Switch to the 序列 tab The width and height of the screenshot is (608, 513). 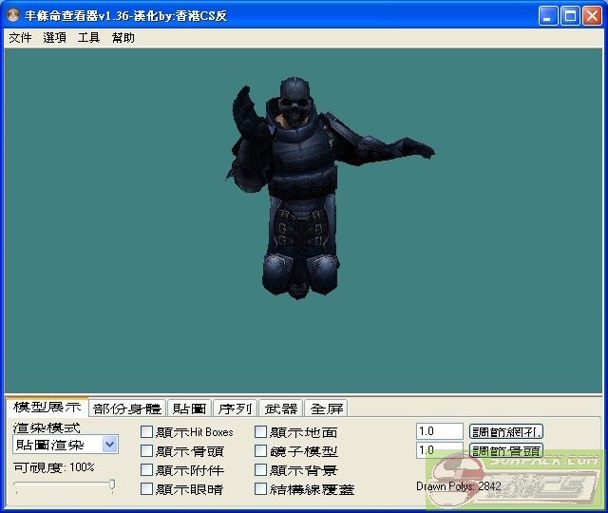tap(235, 408)
